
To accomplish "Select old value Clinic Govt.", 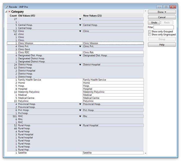I will point(24,49).
